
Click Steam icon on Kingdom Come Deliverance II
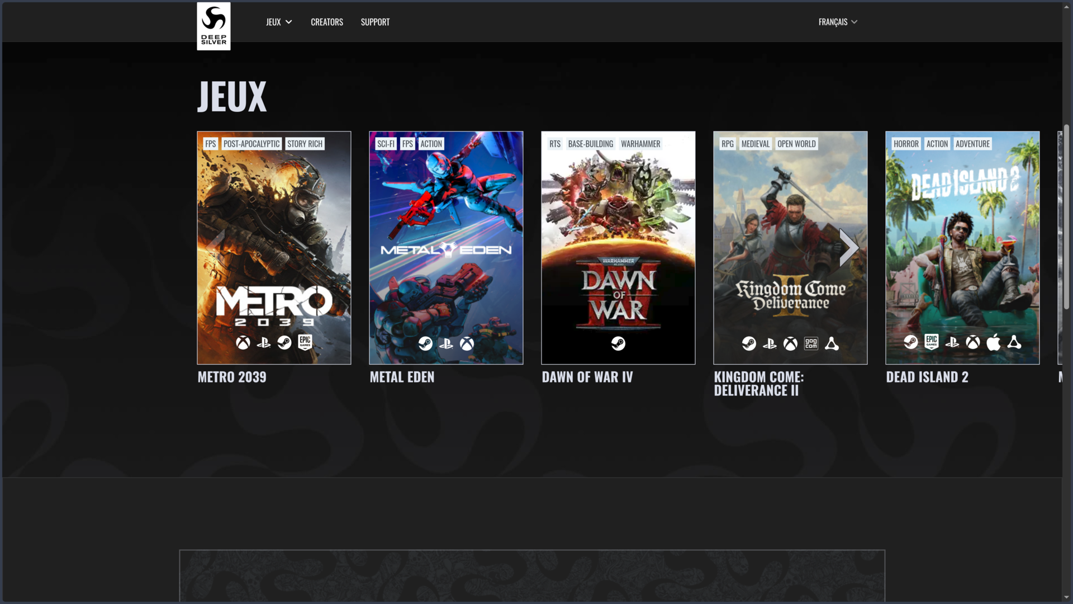(x=749, y=343)
